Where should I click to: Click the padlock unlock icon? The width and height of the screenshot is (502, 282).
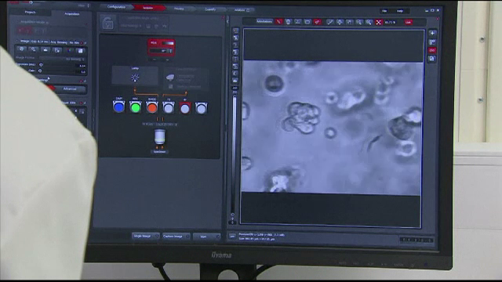point(107,23)
